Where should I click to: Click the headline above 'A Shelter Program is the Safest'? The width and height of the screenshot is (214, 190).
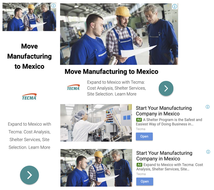click(x=164, y=111)
